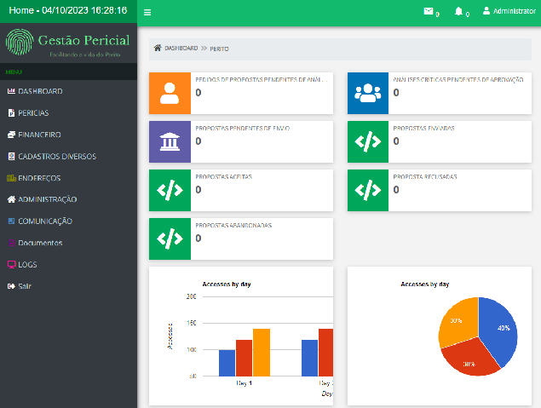Open the Documentos sidebar link

(x=40, y=243)
